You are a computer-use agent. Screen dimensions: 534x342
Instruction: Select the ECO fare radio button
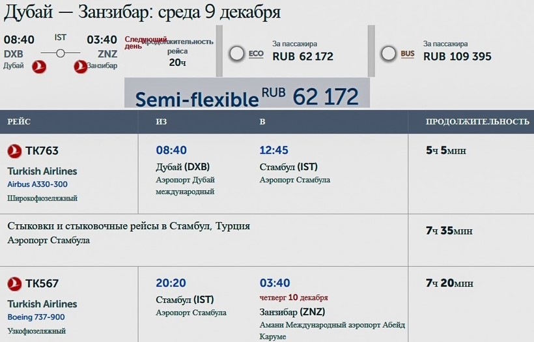tap(236, 54)
